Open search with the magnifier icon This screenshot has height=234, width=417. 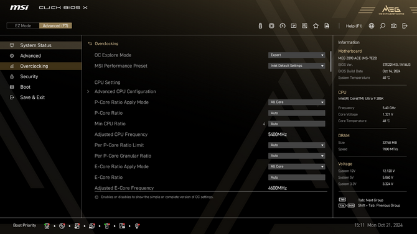pos(382,25)
